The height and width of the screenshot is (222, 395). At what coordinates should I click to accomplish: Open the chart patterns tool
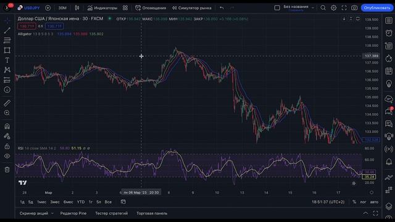(x=7, y=70)
